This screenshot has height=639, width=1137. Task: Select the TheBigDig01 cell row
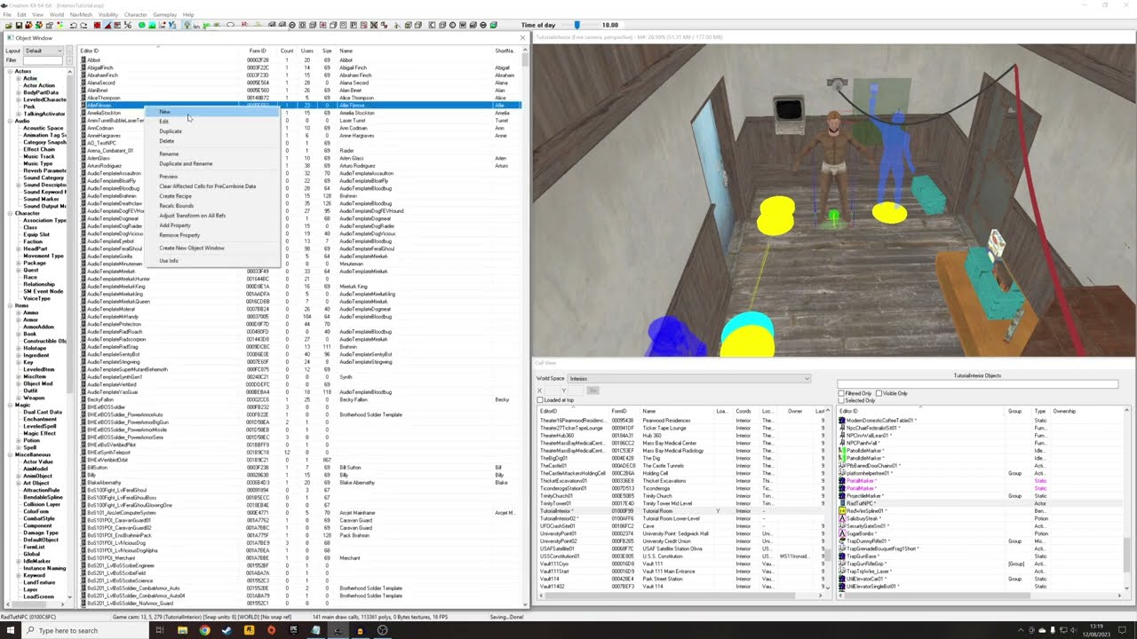click(680, 458)
